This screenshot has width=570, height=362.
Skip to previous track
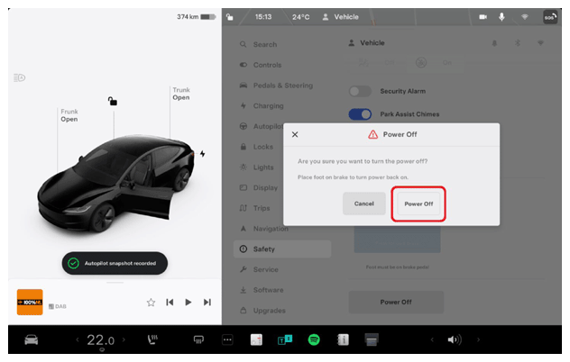[x=170, y=302]
